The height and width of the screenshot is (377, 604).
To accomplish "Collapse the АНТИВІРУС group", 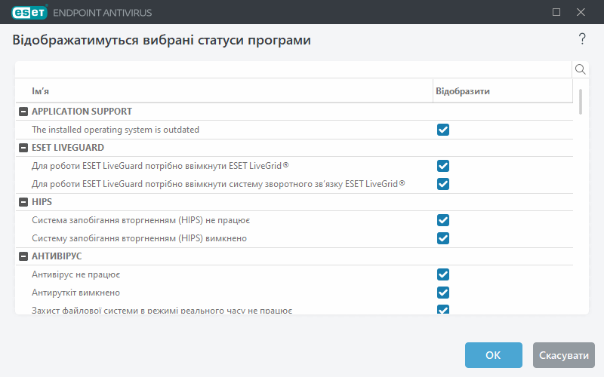I will click(x=23, y=256).
